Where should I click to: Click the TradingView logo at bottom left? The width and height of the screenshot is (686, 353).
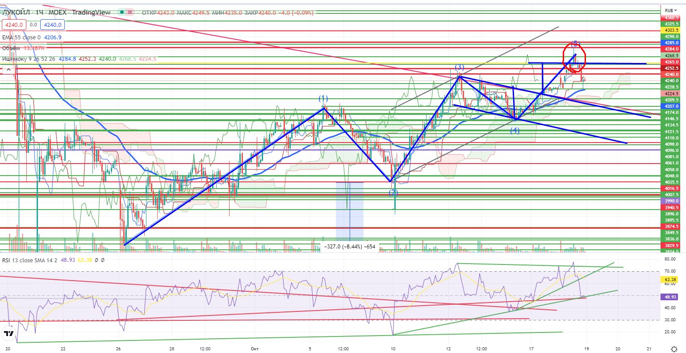point(8,333)
